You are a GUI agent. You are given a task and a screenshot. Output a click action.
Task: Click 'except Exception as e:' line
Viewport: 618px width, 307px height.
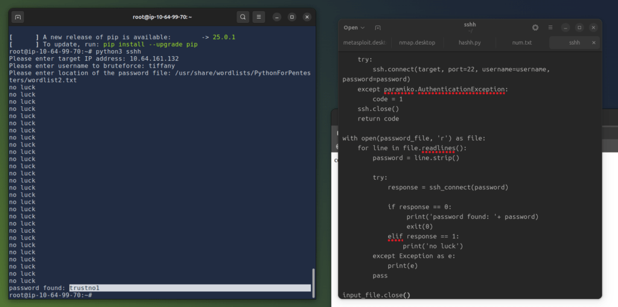pyautogui.click(x=414, y=256)
